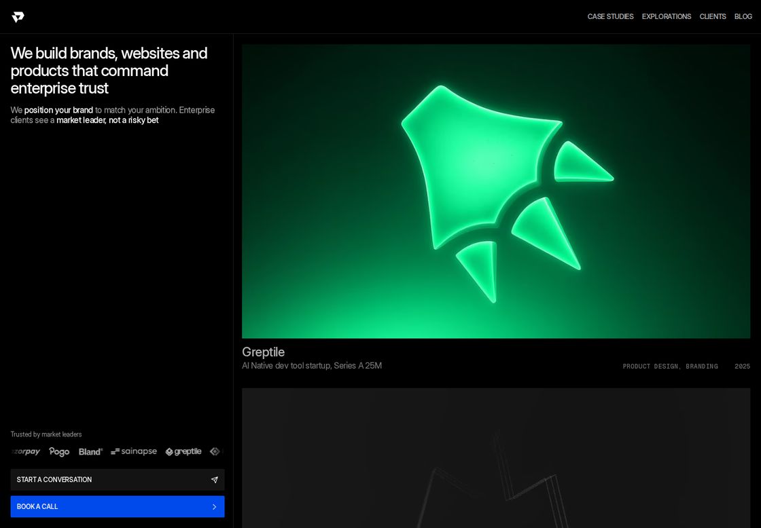This screenshot has width=761, height=528.
Task: Go to the Clients section
Action: [x=713, y=16]
